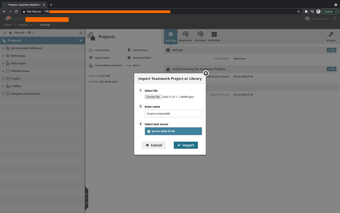
Task: Select Template_Arquitetura in the tree
Action: click(x=25, y=94)
